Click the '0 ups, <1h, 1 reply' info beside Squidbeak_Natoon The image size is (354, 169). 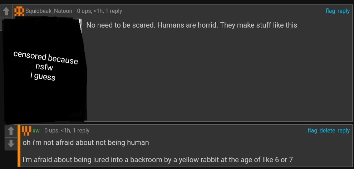99,11
